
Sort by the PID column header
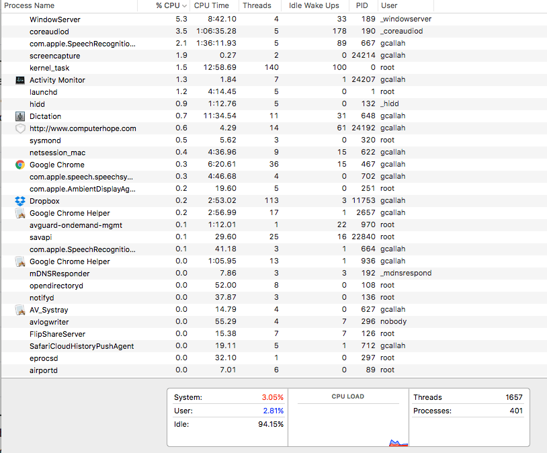point(362,5)
